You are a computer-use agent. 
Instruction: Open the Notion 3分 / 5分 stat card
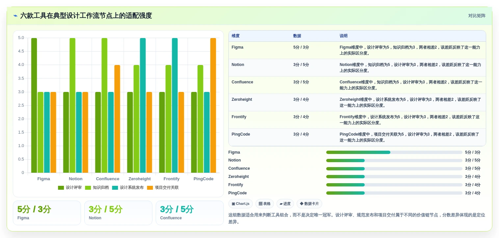click(x=118, y=213)
